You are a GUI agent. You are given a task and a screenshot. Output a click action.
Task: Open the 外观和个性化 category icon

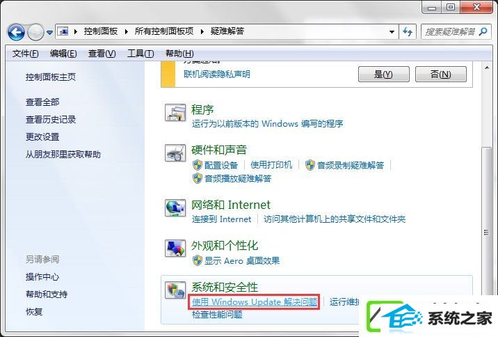pyautogui.click(x=175, y=249)
